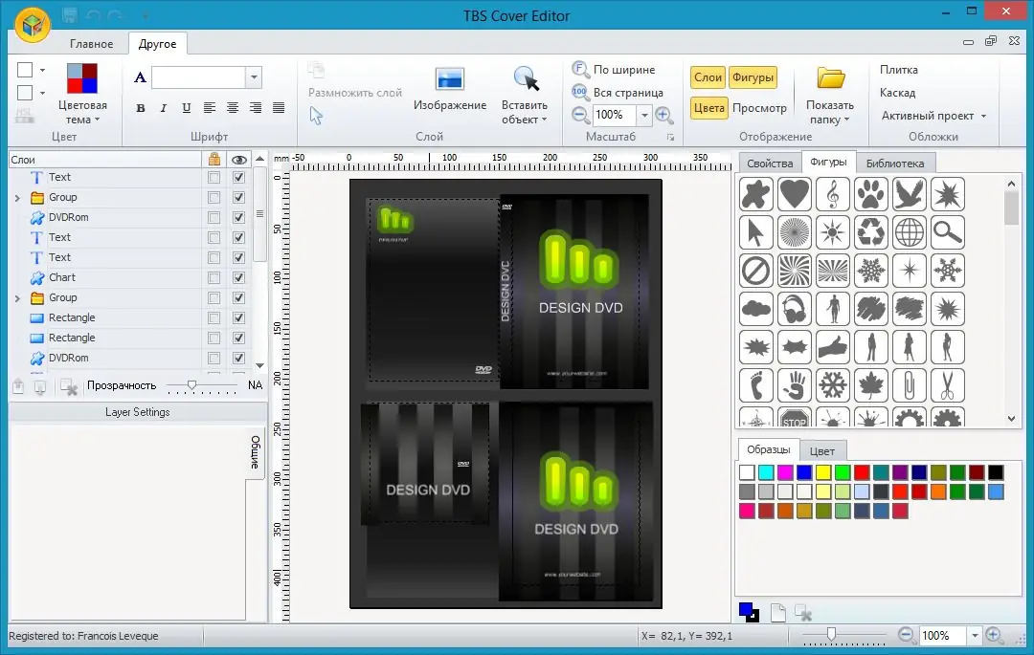The width and height of the screenshot is (1034, 655).
Task: Toggle visibility of the DVDRom layer
Action: click(238, 217)
